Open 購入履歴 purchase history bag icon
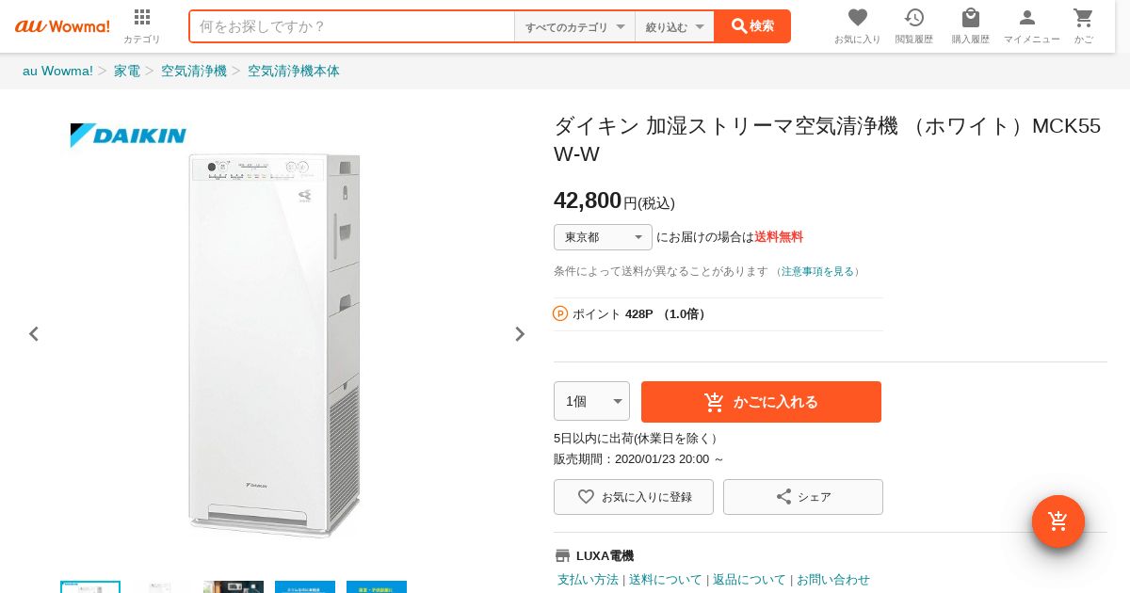The height and width of the screenshot is (593, 1130). (x=970, y=18)
